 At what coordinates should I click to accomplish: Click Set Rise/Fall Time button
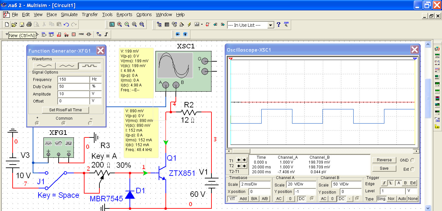tap(65, 110)
